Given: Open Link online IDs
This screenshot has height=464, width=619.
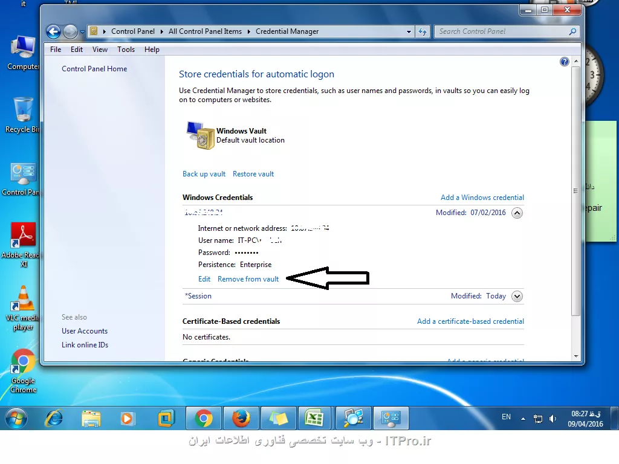Looking at the screenshot, I should click(85, 345).
